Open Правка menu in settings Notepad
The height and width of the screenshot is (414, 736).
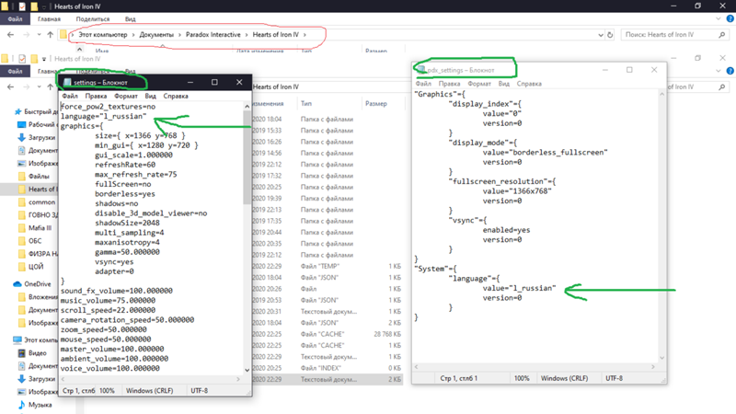pyautogui.click(x=96, y=96)
